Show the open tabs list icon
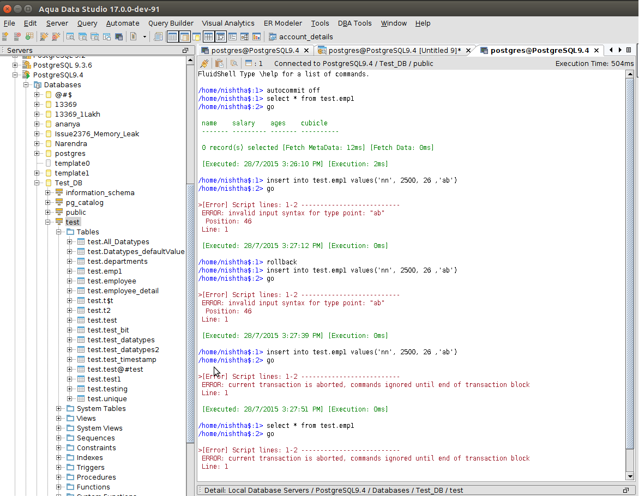The image size is (639, 496). pos(629,50)
